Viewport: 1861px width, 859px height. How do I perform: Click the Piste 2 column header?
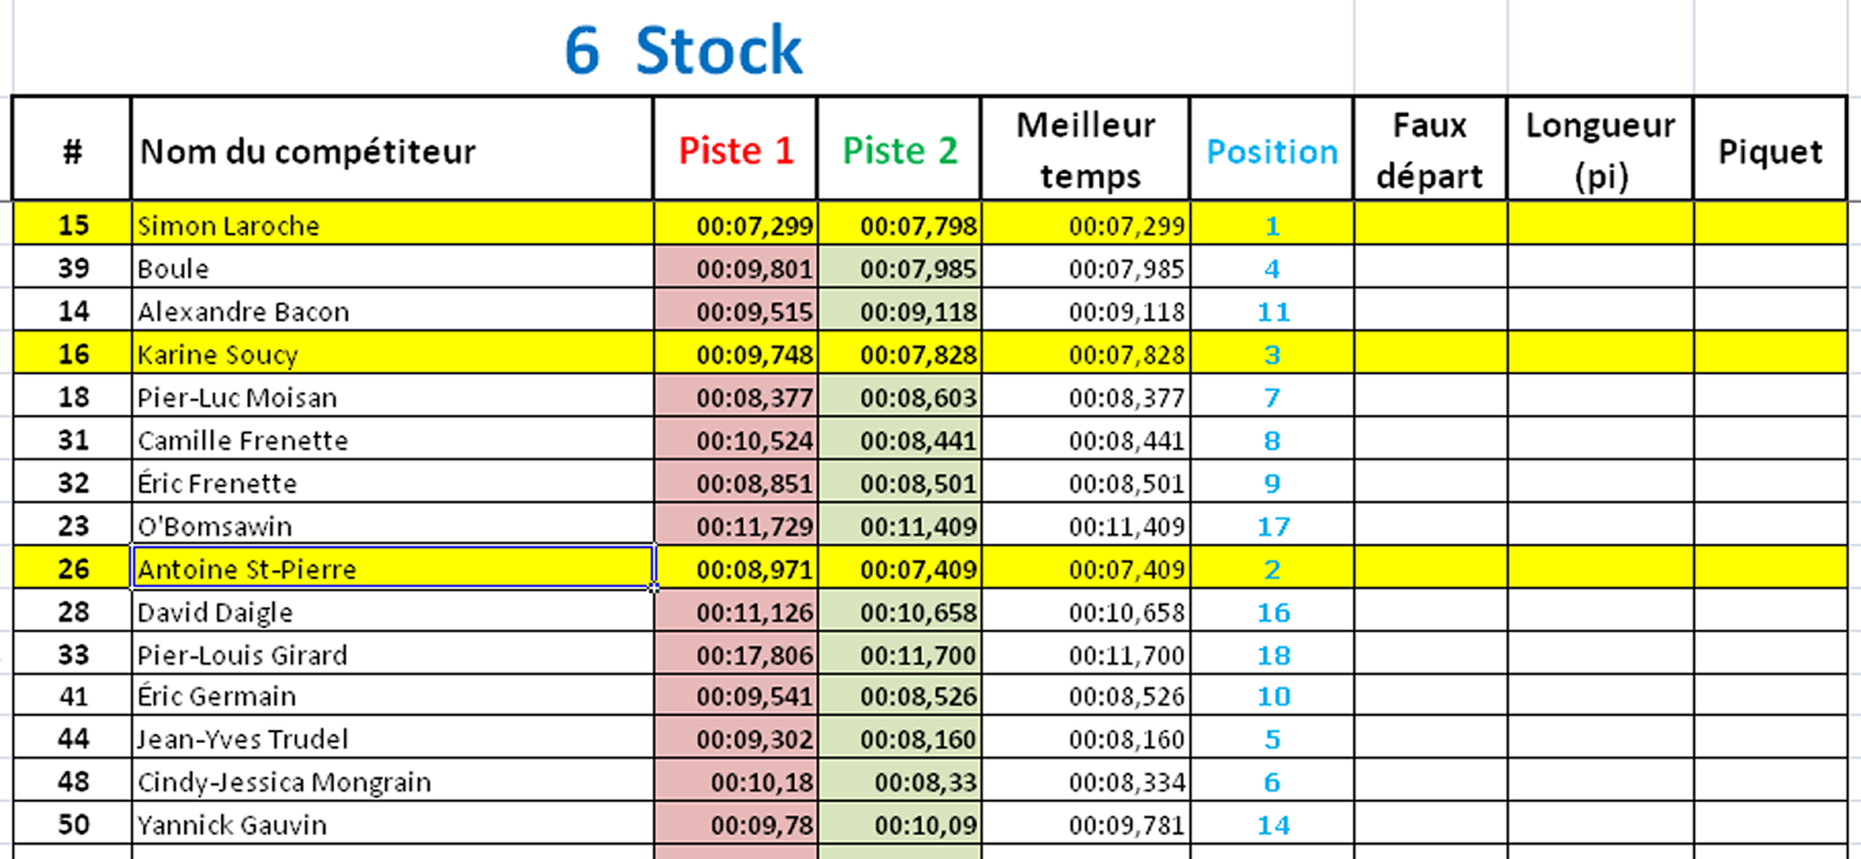900,149
